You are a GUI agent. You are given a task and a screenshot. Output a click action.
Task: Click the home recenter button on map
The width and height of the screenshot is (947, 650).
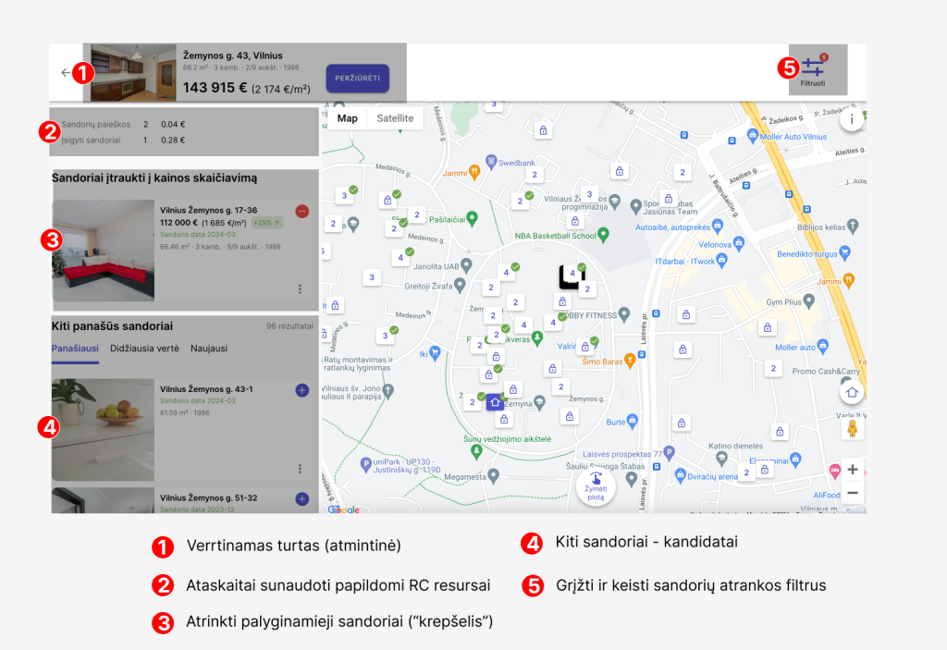[852, 392]
